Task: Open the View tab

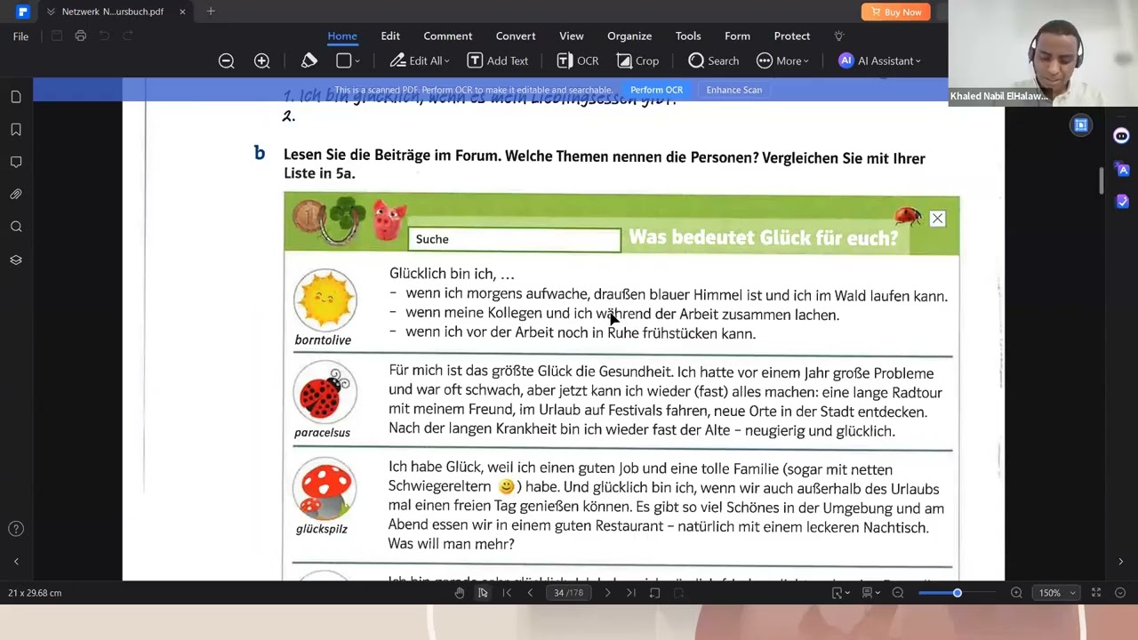Action: click(572, 36)
